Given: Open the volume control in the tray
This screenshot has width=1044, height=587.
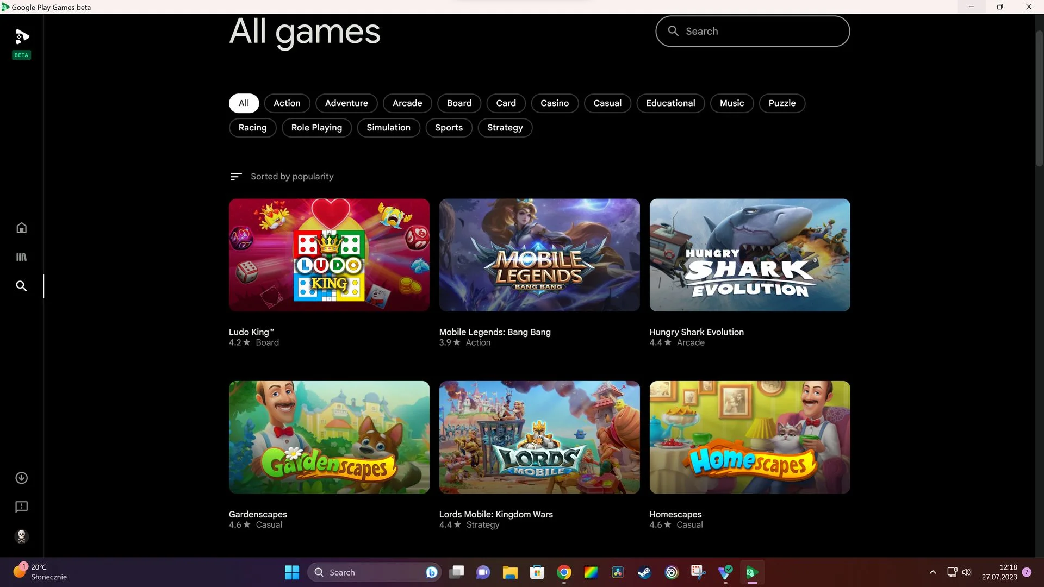Looking at the screenshot, I should pyautogui.click(x=966, y=572).
